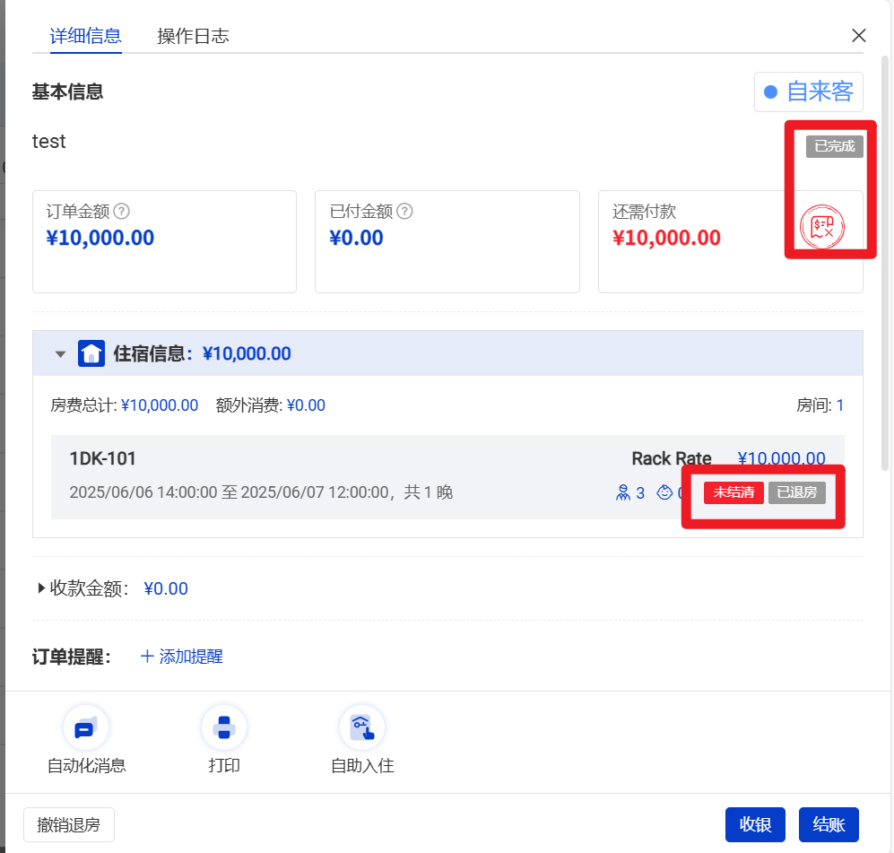
Task: Click the red unsettled bill stamp icon
Action: pyautogui.click(x=822, y=226)
